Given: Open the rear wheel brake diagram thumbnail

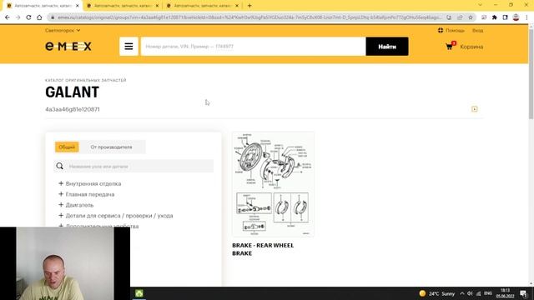Looking at the screenshot, I should pyautogui.click(x=273, y=184).
